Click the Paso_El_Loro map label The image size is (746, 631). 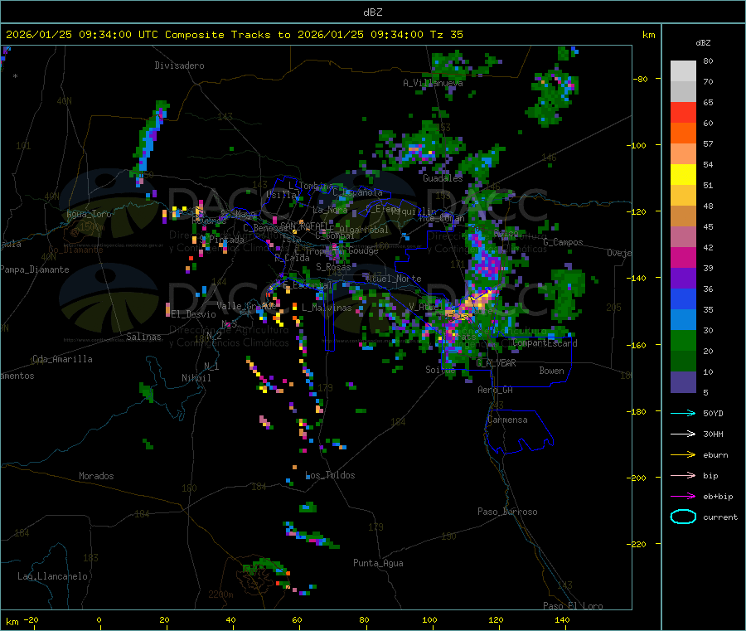[x=573, y=606]
